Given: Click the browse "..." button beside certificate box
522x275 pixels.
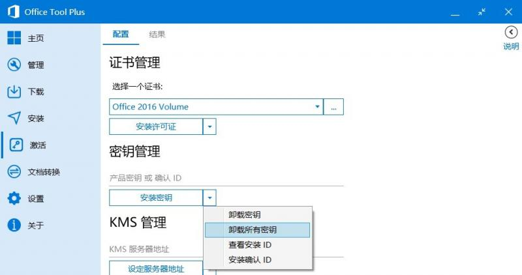Looking at the screenshot, I should pos(333,107).
